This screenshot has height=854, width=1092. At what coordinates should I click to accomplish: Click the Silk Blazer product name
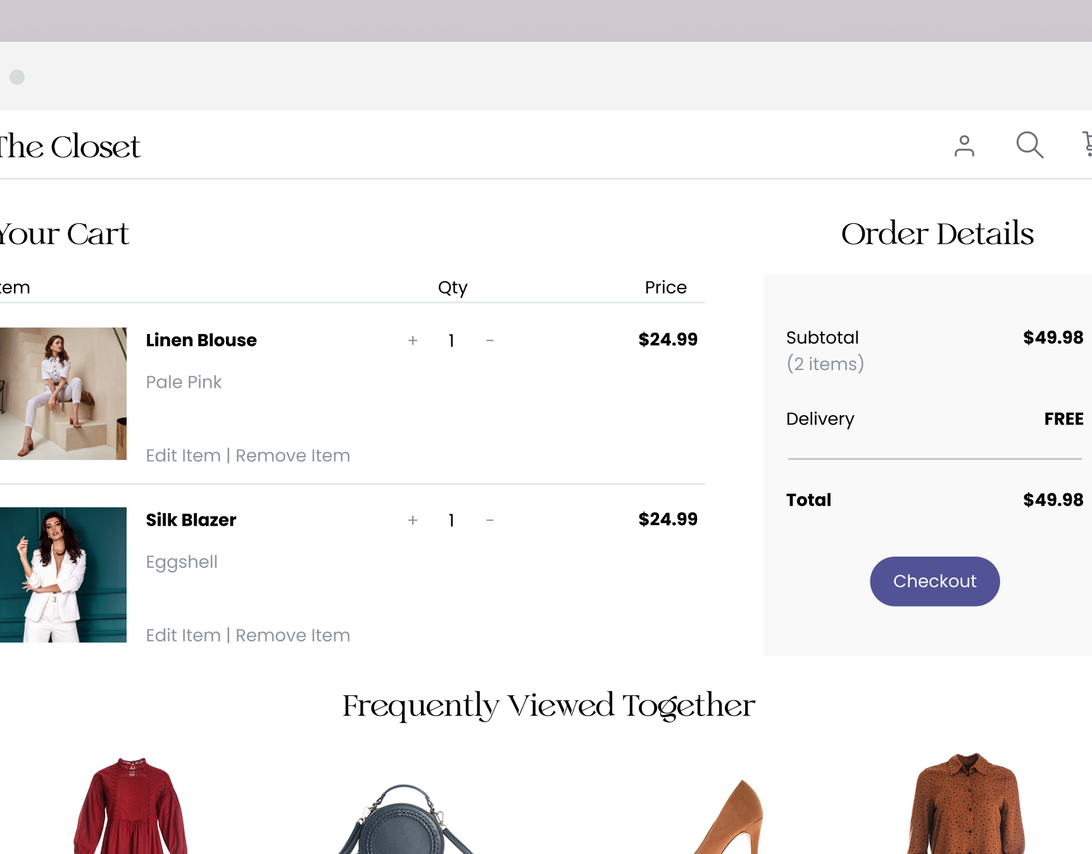(x=191, y=520)
